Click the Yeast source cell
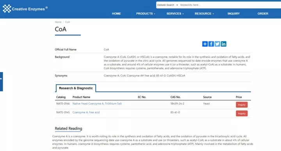This screenshot has height=151, width=281. point(206,103)
